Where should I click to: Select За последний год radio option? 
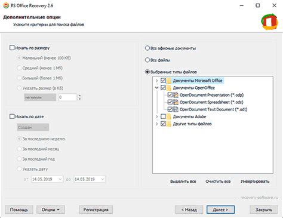19,159
